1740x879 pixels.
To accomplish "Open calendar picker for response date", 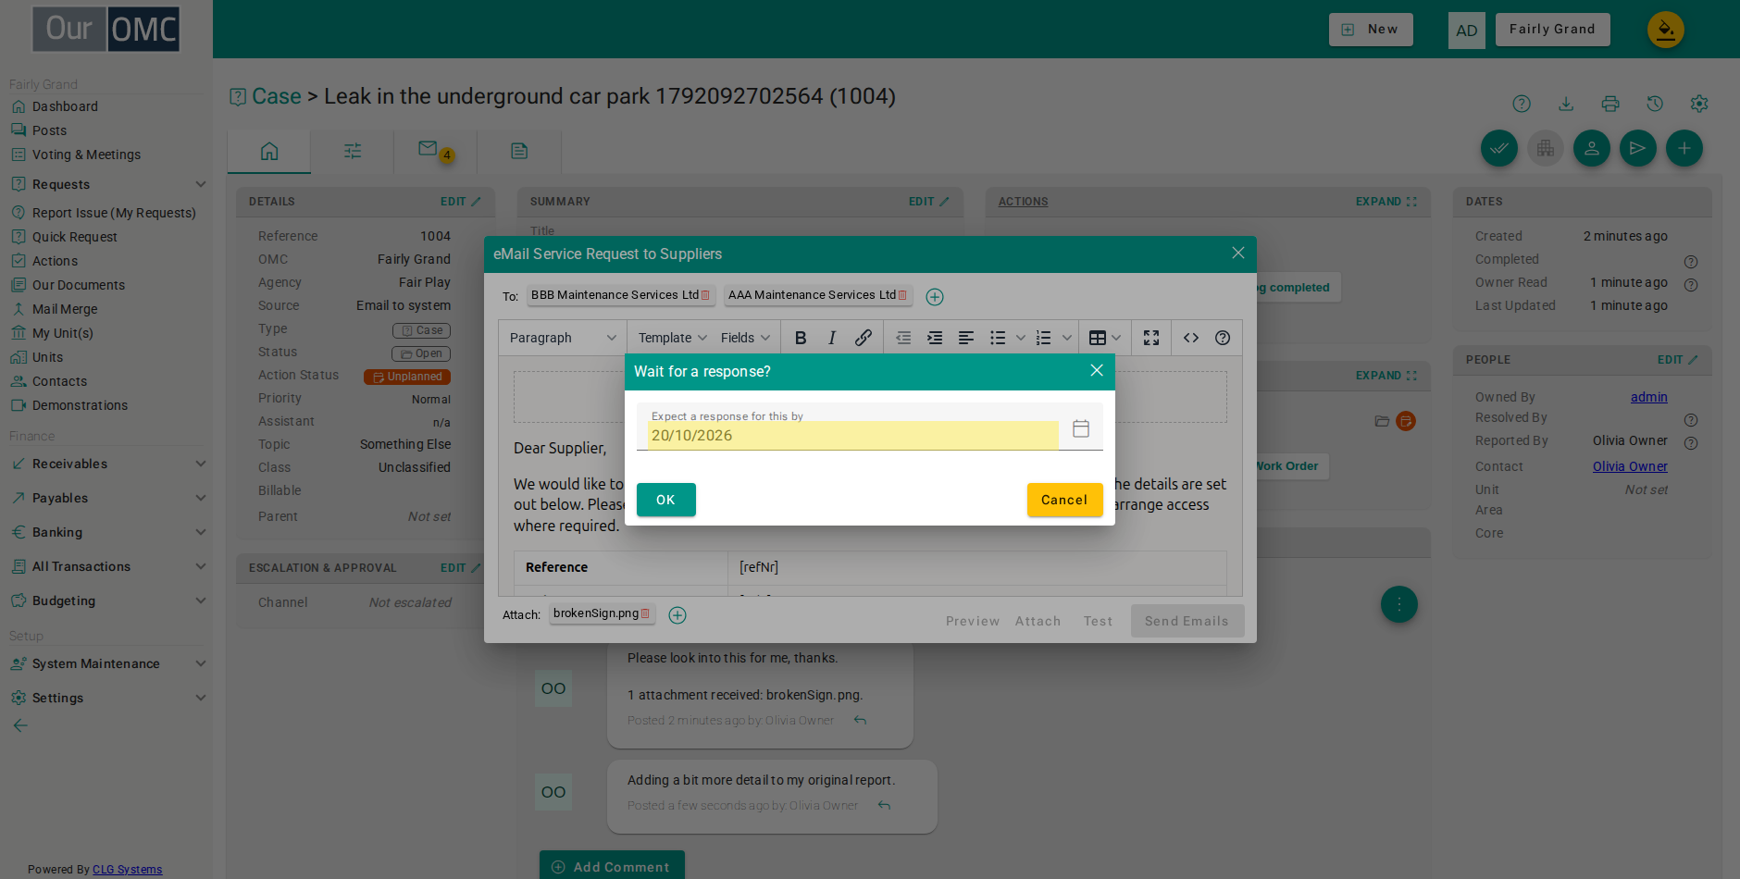I will point(1080,428).
